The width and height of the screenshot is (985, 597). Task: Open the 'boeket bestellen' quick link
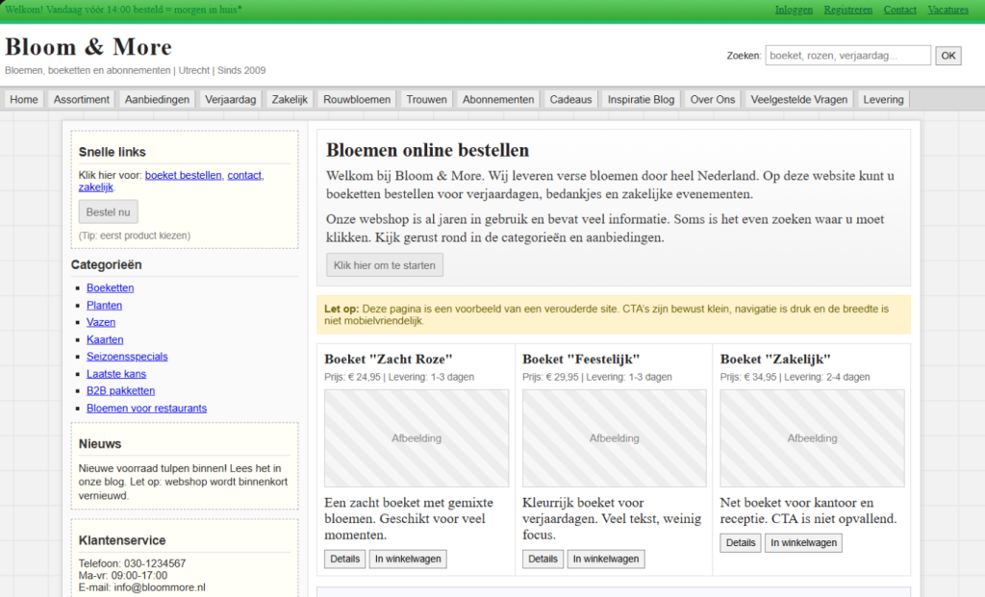(x=183, y=175)
